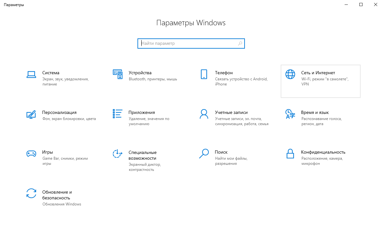Click the Персонализация paintbrush icon
Viewport: 383px width, 232px height.
pyautogui.click(x=31, y=114)
